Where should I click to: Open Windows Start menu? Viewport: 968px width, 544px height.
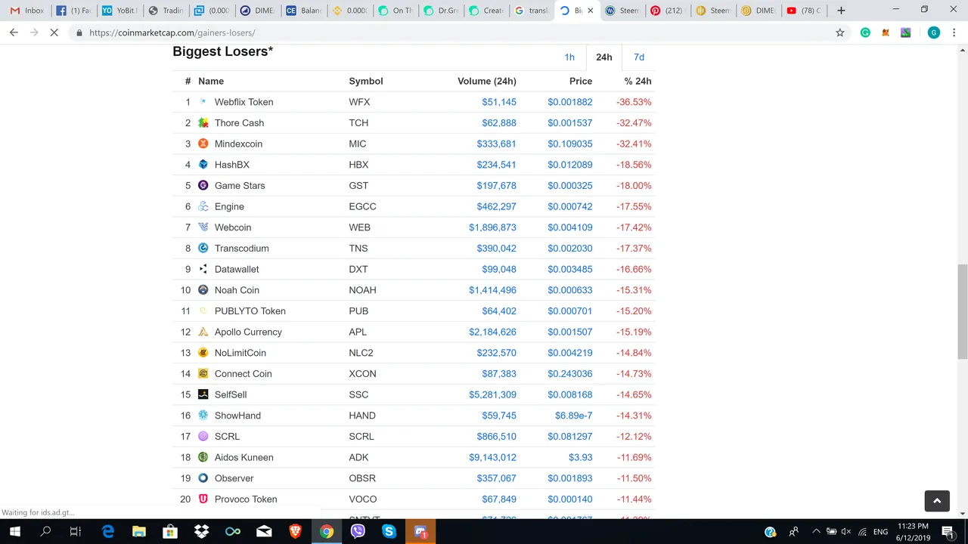tap(15, 531)
